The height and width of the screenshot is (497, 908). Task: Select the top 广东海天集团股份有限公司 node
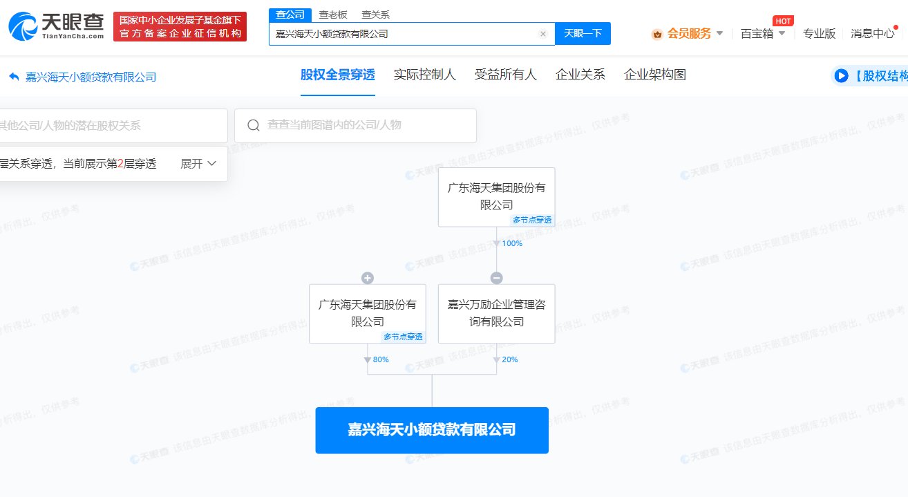click(x=497, y=196)
